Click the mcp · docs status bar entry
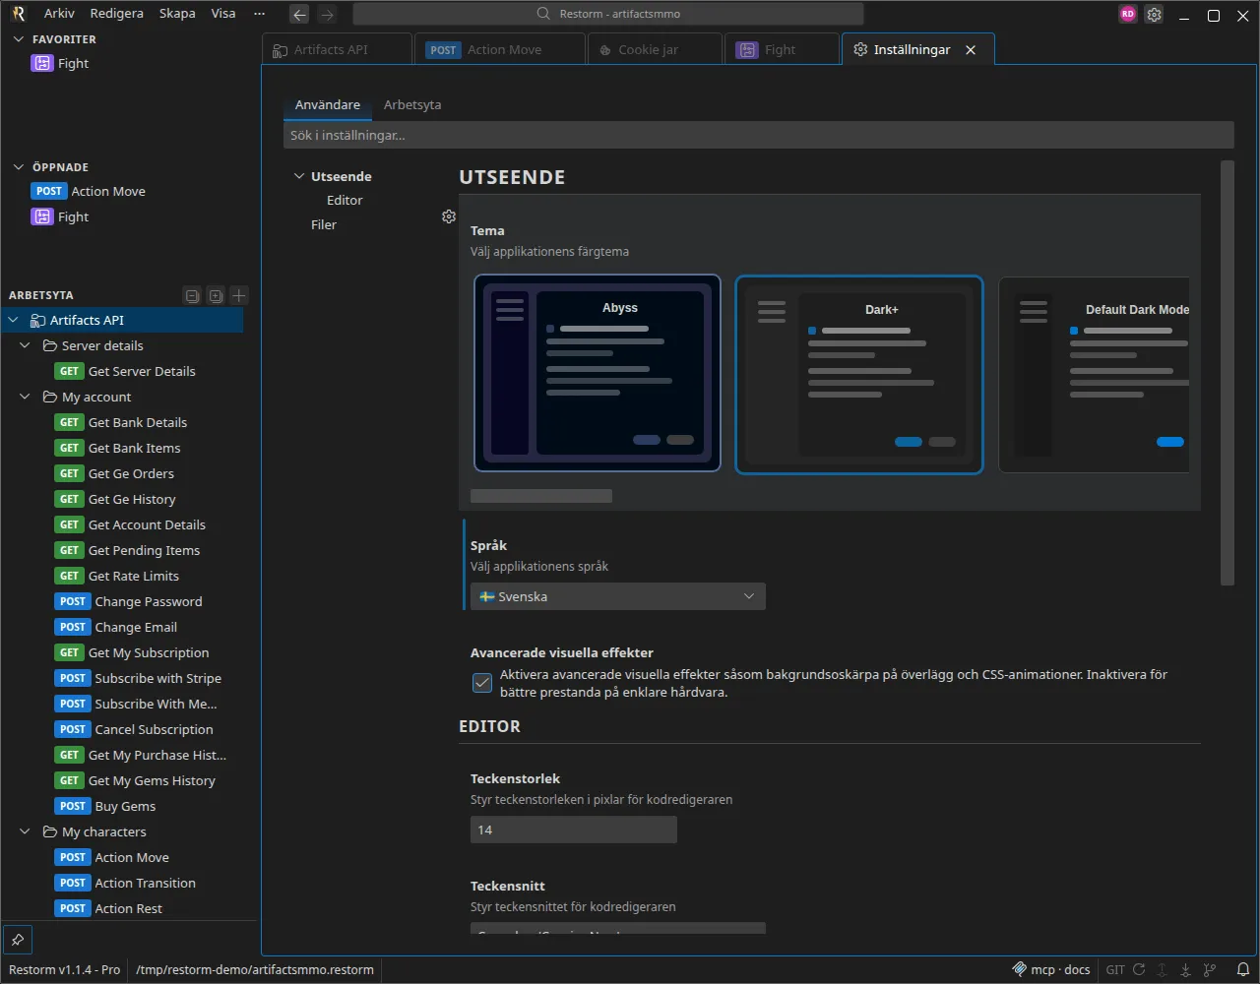The width and height of the screenshot is (1260, 984). point(1051,969)
